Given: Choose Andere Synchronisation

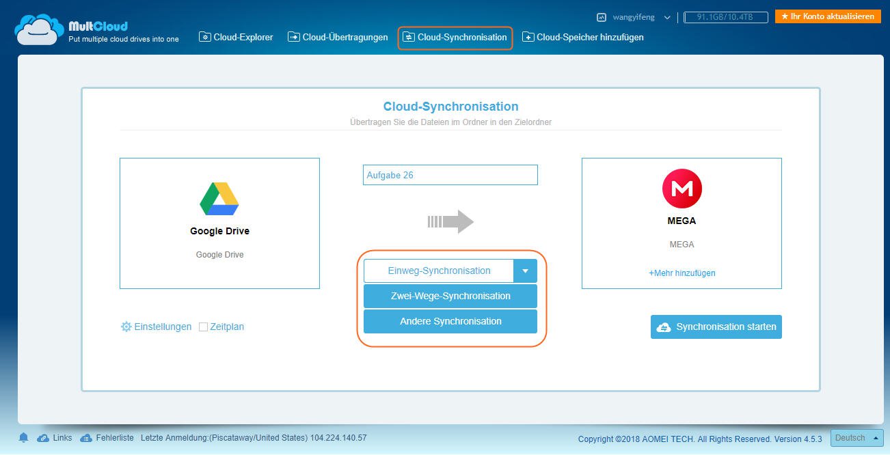Looking at the screenshot, I should 450,321.
